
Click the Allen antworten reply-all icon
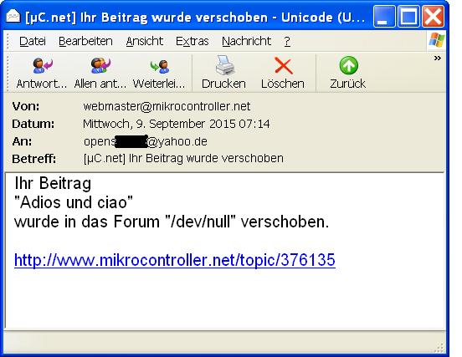pyautogui.click(x=100, y=65)
